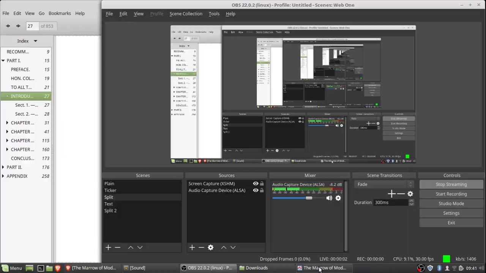Open transition properties gear icon
Image resolution: width=486 pixels, height=273 pixels.
(x=410, y=194)
